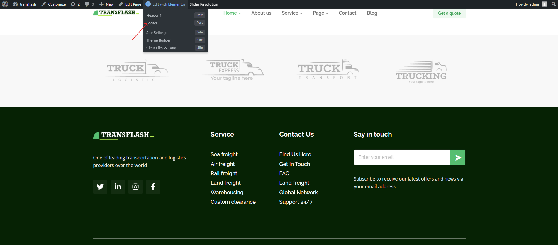Click the Twitter icon in footer
558x245 pixels.
(100, 187)
